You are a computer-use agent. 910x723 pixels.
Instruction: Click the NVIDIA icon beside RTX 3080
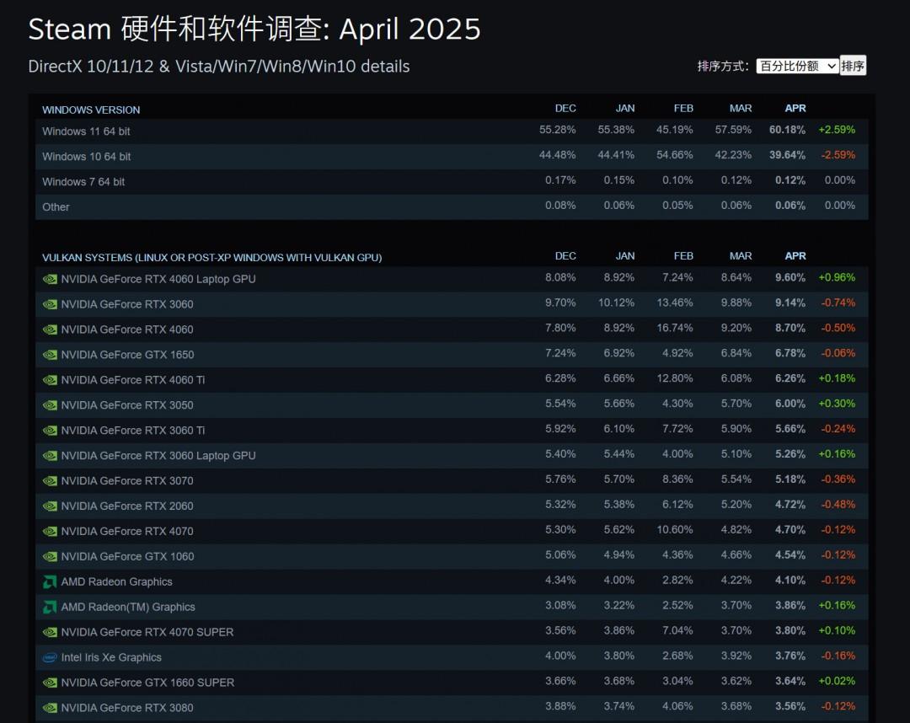(49, 708)
